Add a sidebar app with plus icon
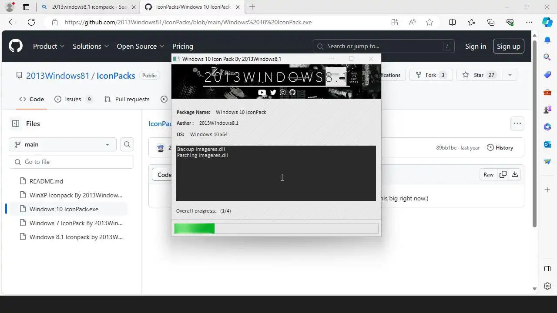 547,190
